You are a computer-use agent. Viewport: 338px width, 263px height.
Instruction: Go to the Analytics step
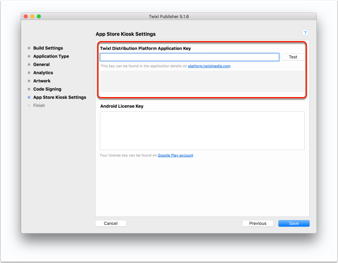click(x=43, y=73)
